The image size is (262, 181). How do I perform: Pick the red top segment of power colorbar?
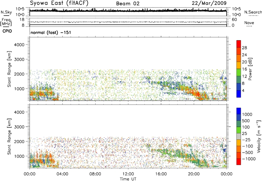239,44
